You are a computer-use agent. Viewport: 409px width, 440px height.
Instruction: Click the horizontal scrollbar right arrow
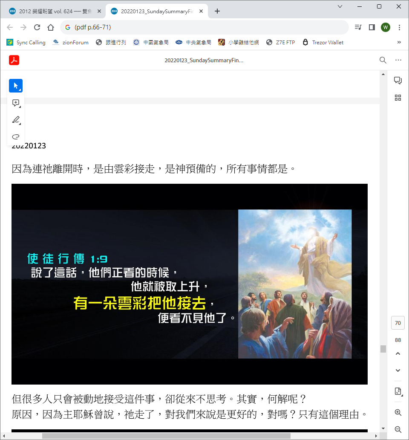[x=376, y=436]
